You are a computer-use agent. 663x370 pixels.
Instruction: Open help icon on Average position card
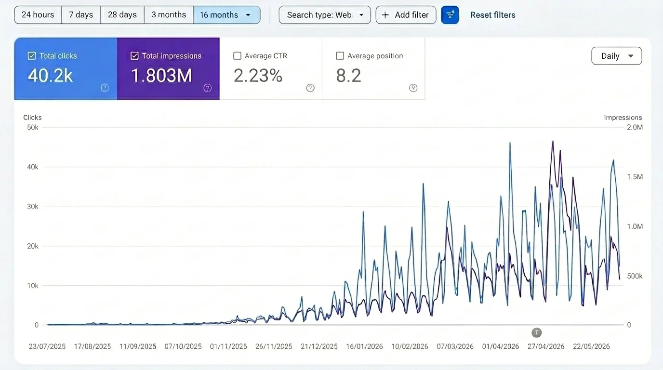(x=413, y=88)
